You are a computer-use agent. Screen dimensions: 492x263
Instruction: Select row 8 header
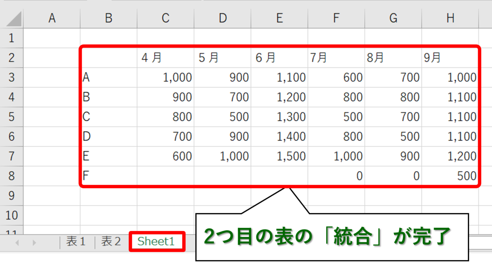click(12, 176)
